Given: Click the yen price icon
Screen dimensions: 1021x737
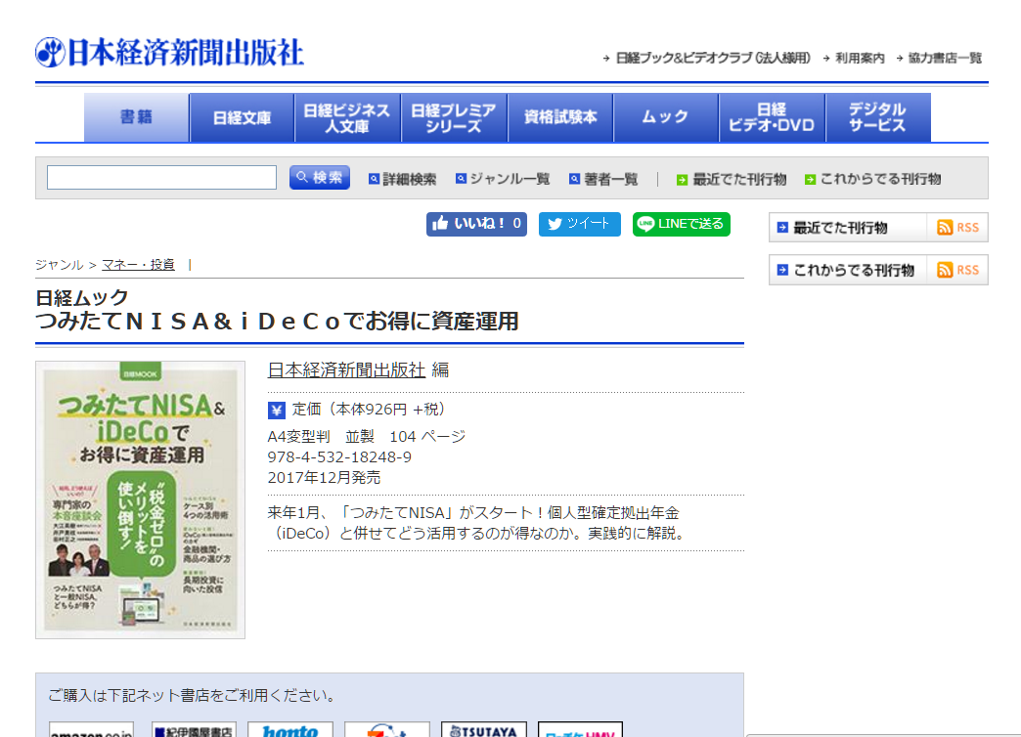Looking at the screenshot, I should pos(277,411).
